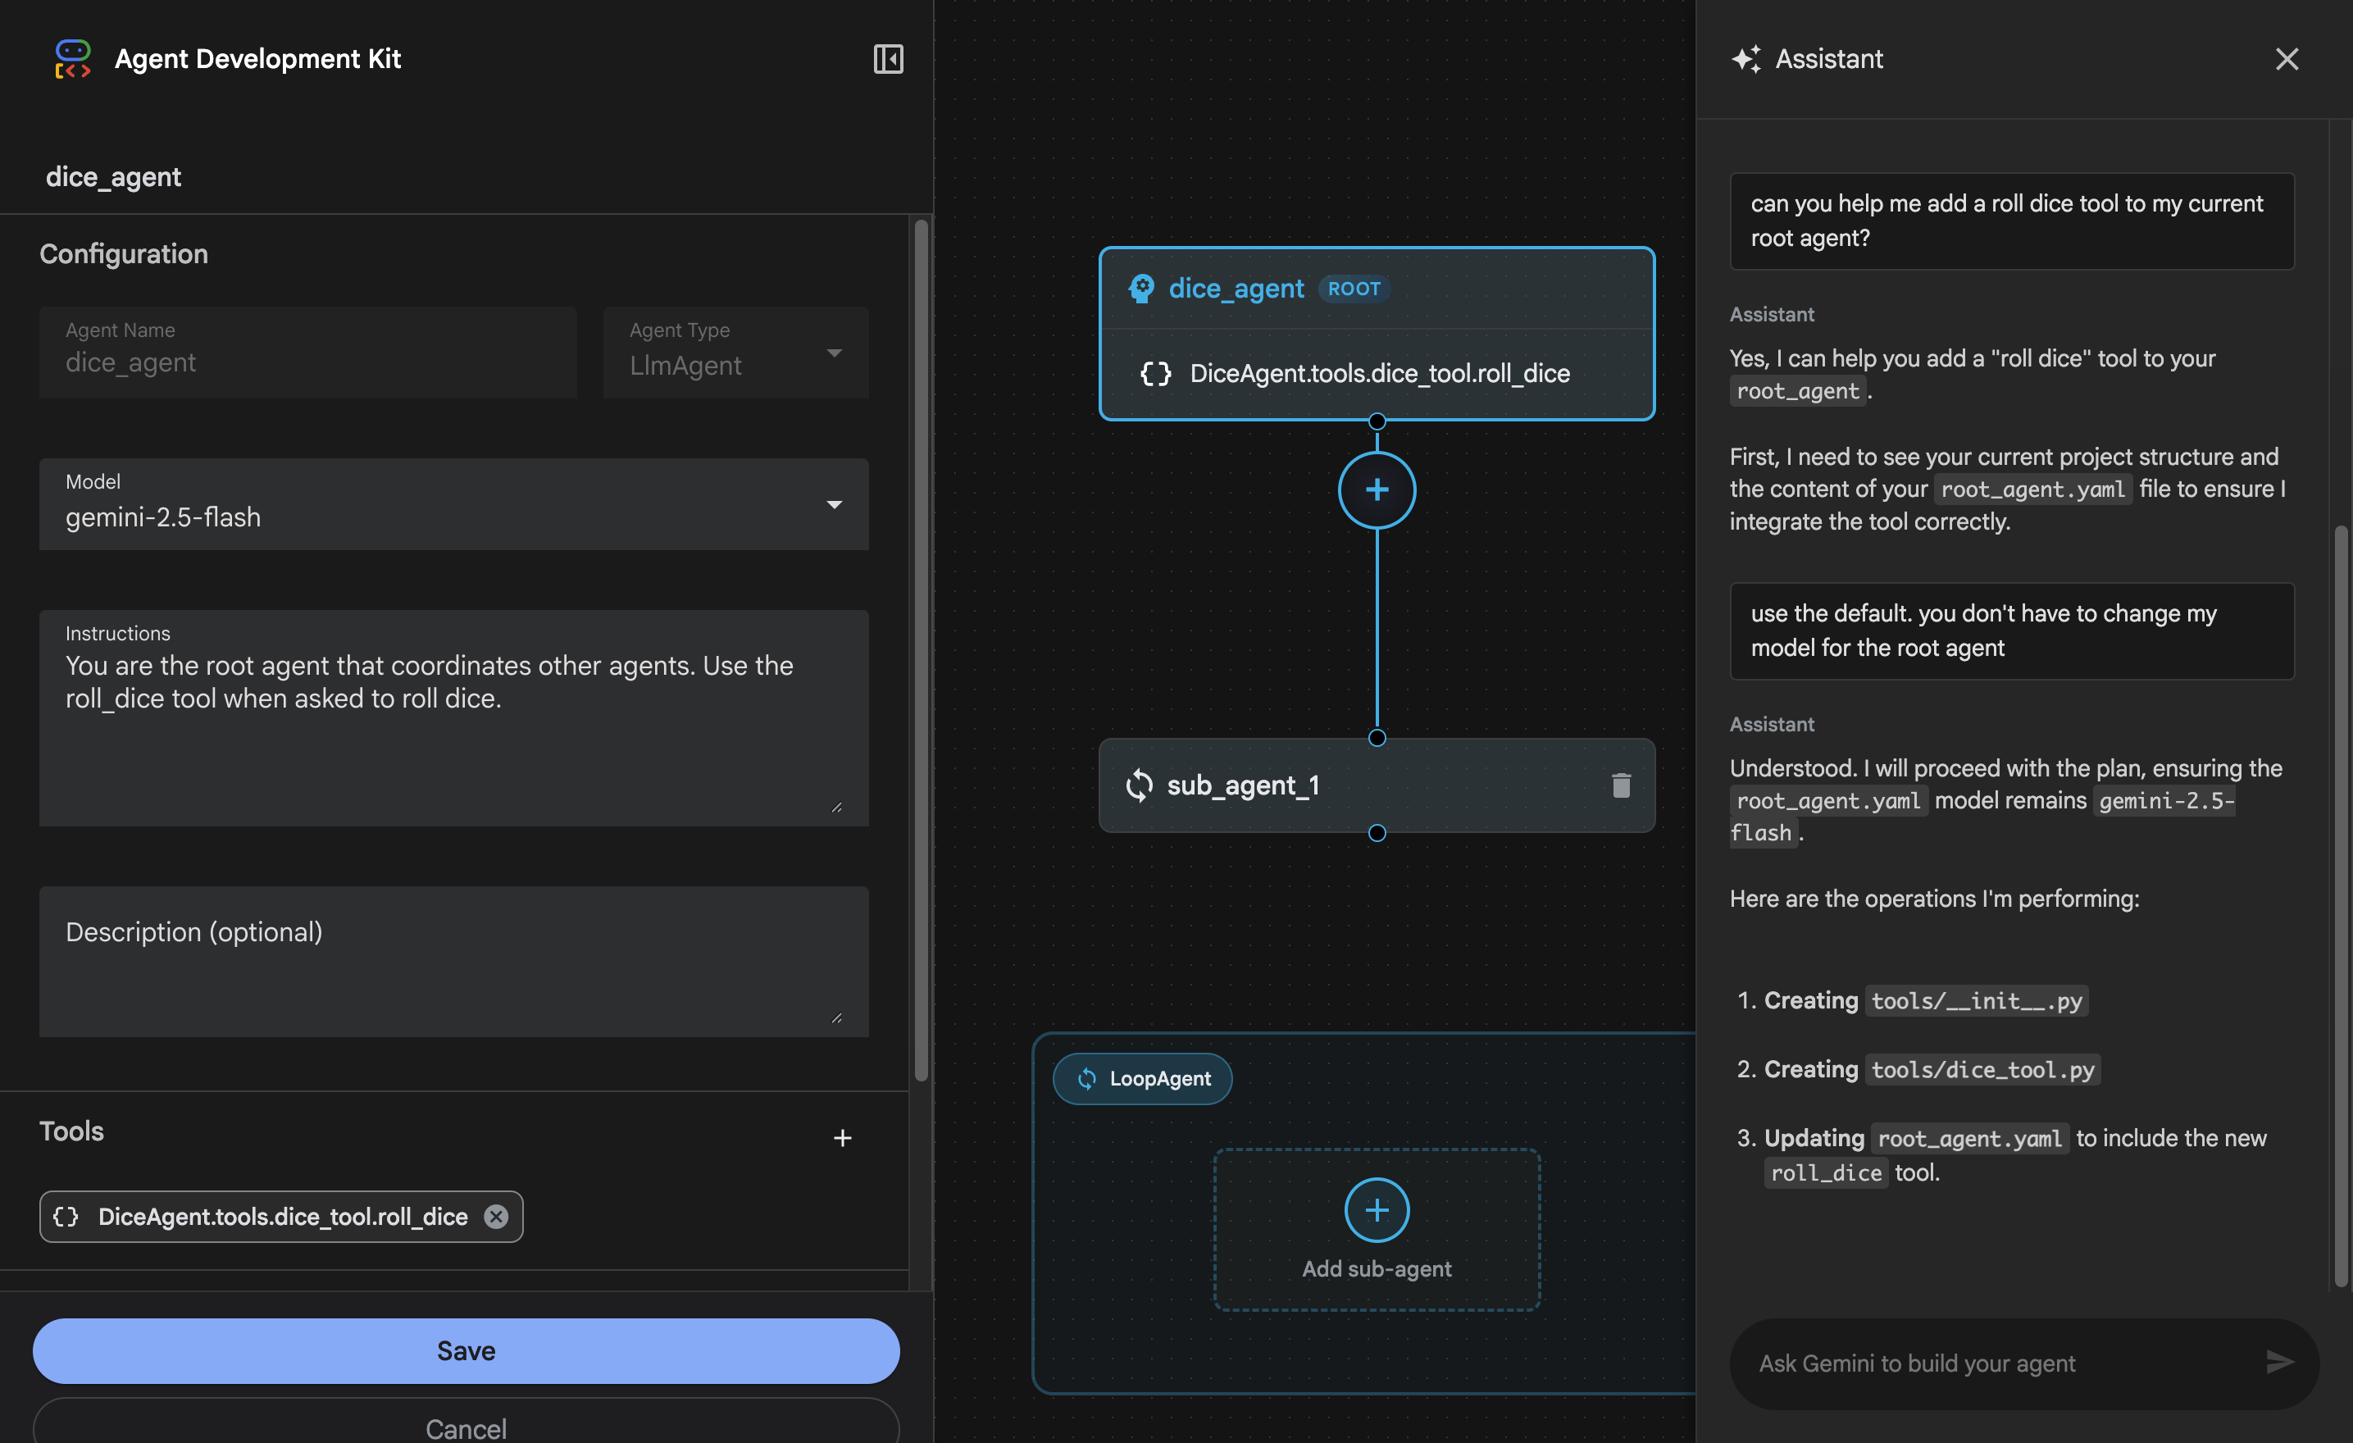The image size is (2353, 1443).
Task: Remove the roll_dice tool chip
Action: click(496, 1217)
